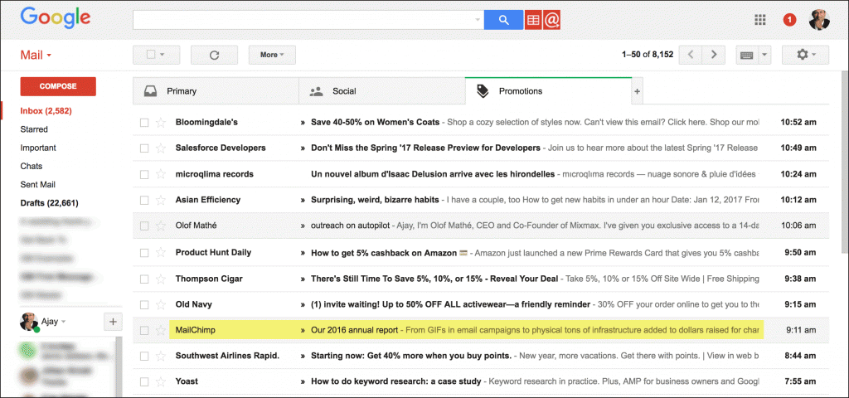The image size is (849, 398).
Task: Go to the next page of emails
Action: [x=713, y=55]
